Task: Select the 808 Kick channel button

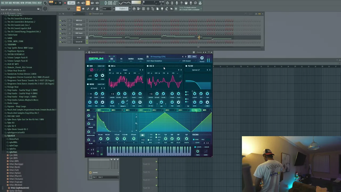Action: point(79,20)
